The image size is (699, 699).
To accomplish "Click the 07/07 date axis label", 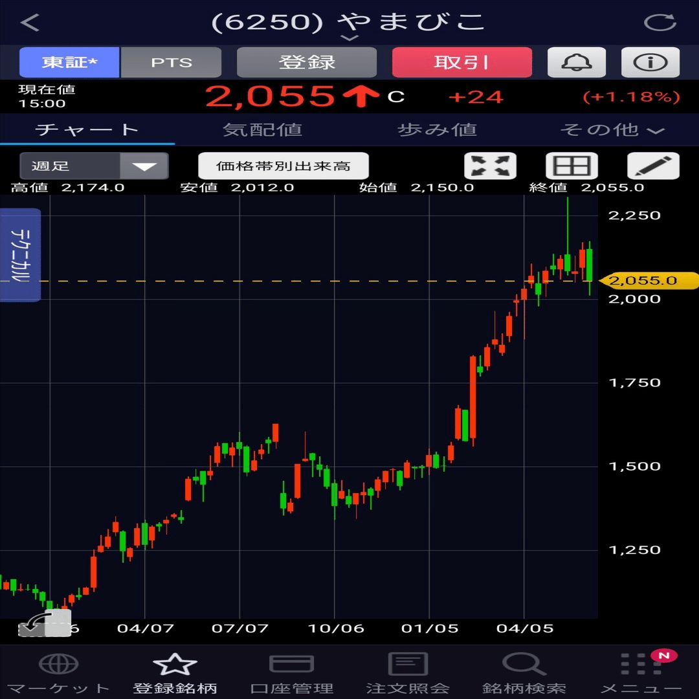I will click(x=240, y=628).
